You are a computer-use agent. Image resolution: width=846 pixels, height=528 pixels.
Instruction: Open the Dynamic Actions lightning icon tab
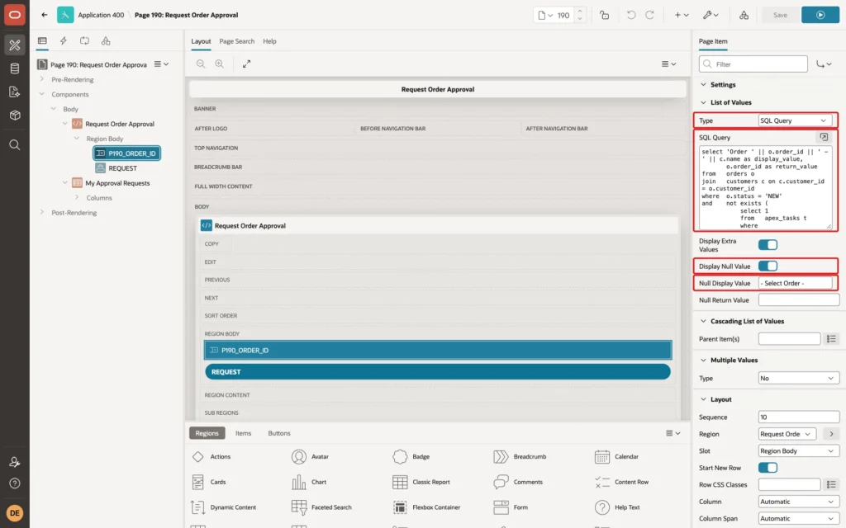(63, 41)
